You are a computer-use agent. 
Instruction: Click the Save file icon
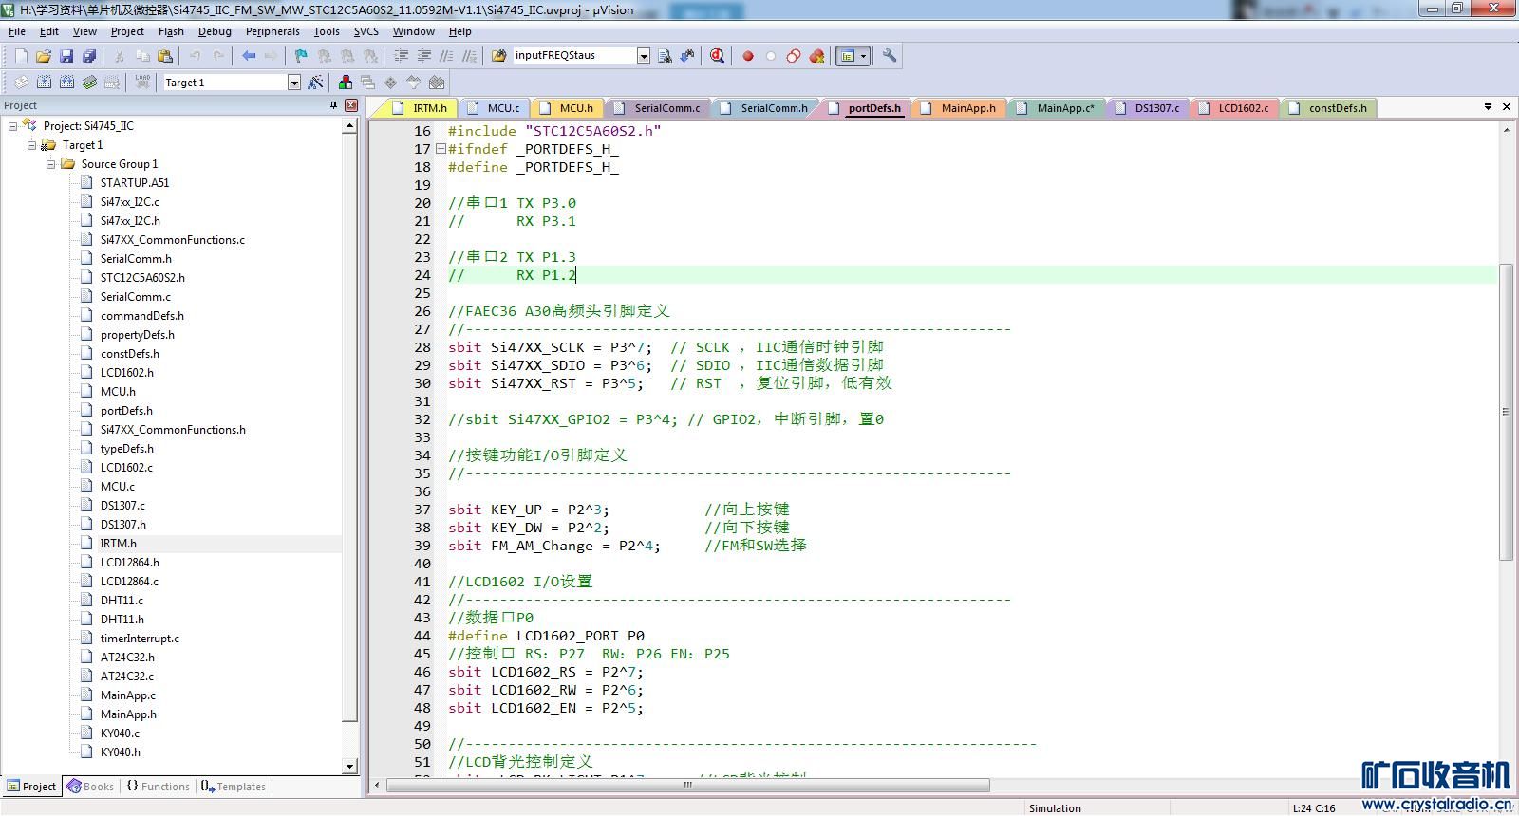tap(66, 56)
